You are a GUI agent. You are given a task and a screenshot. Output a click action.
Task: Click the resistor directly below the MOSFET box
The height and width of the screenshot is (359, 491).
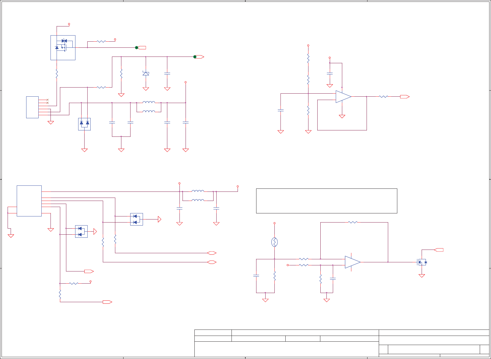pos(57,74)
